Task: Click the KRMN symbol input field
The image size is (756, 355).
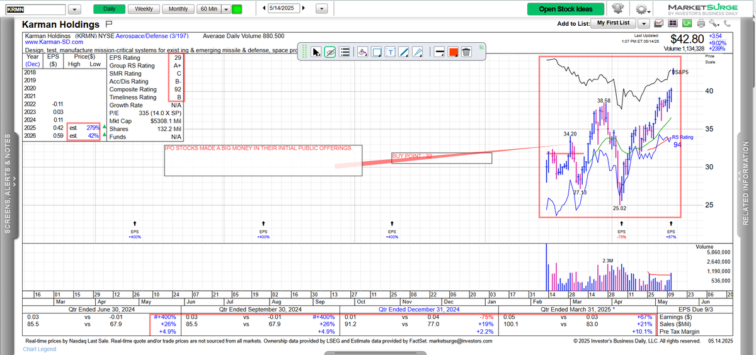Action: click(35, 9)
